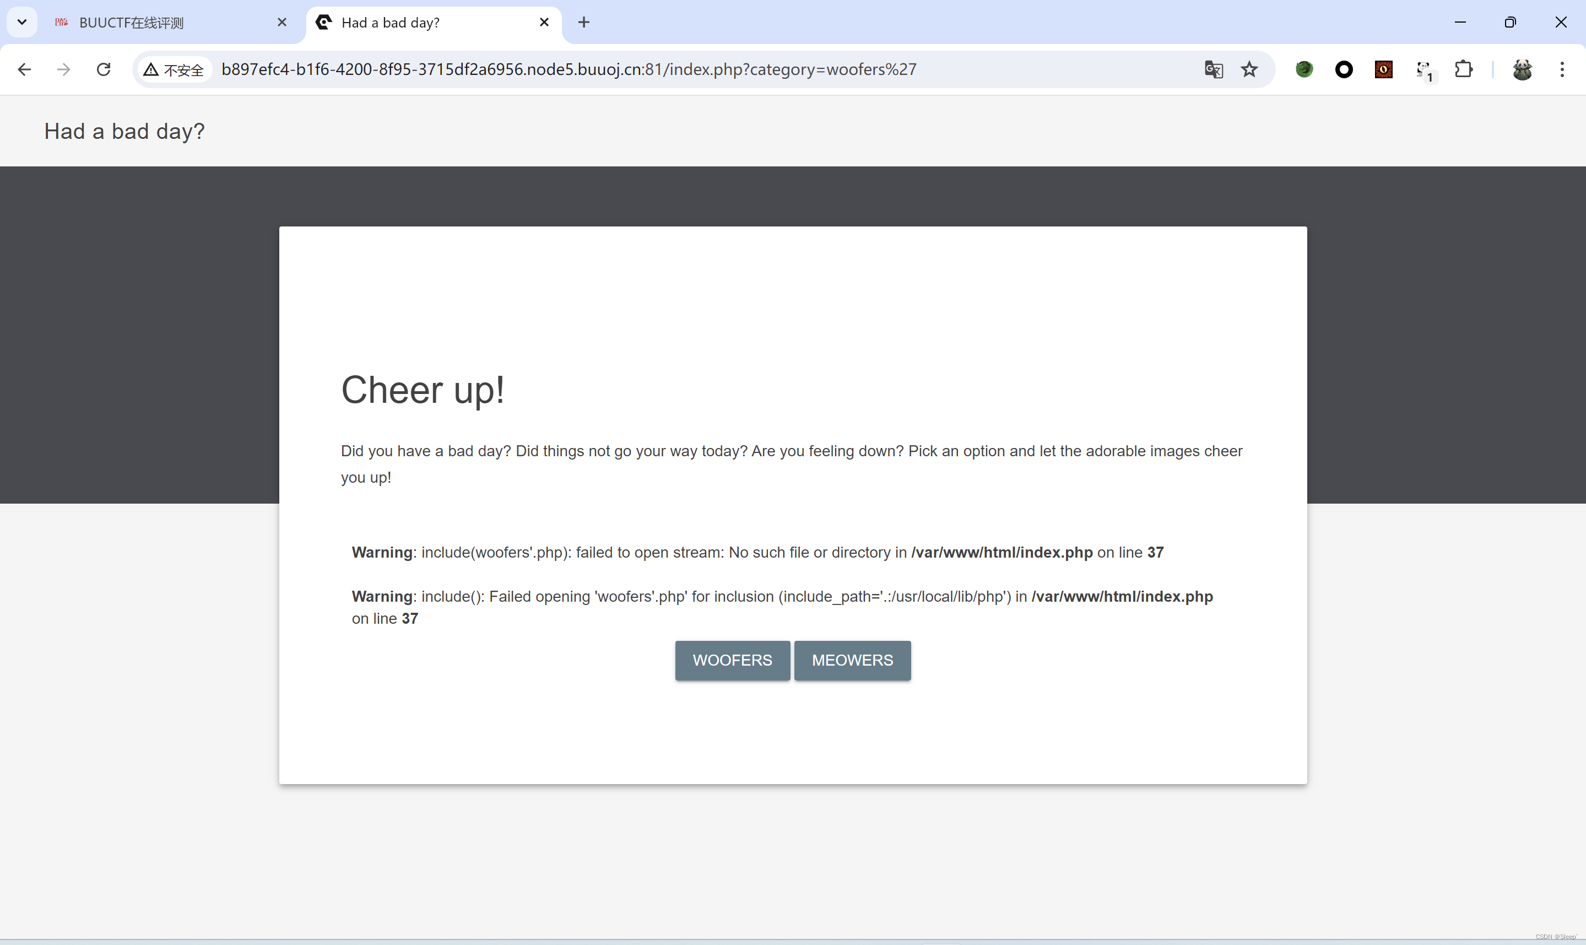Open the green globe extension
The image size is (1586, 945).
pyautogui.click(x=1304, y=69)
